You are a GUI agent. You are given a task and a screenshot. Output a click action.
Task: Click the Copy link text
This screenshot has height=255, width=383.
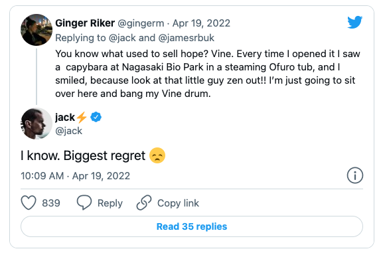coord(178,203)
